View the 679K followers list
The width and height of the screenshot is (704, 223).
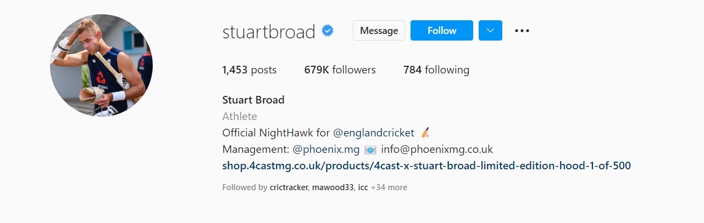(x=340, y=70)
